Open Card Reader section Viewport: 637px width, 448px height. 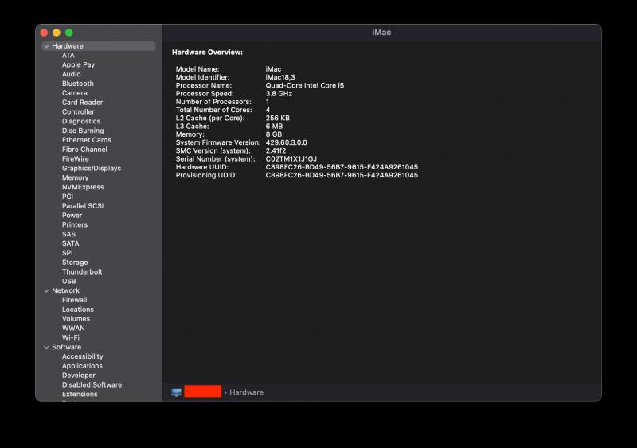click(82, 103)
